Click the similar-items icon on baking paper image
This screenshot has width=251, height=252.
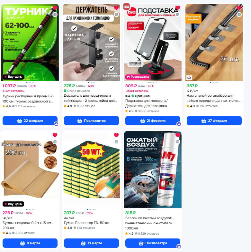[55, 142]
